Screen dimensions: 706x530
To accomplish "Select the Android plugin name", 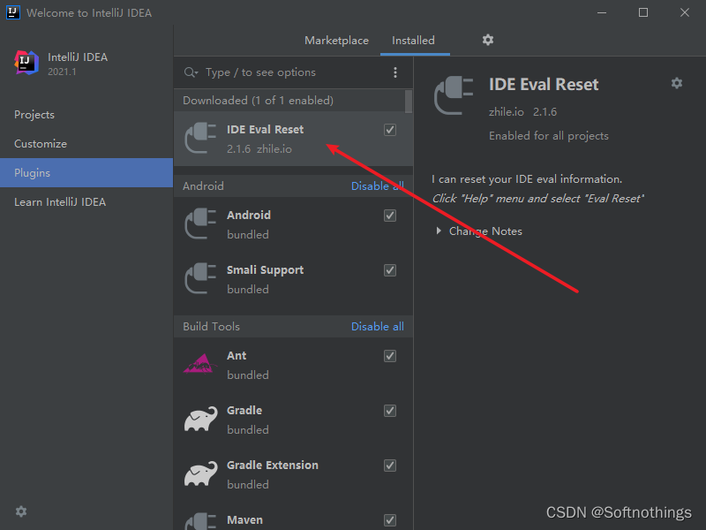I will (249, 215).
